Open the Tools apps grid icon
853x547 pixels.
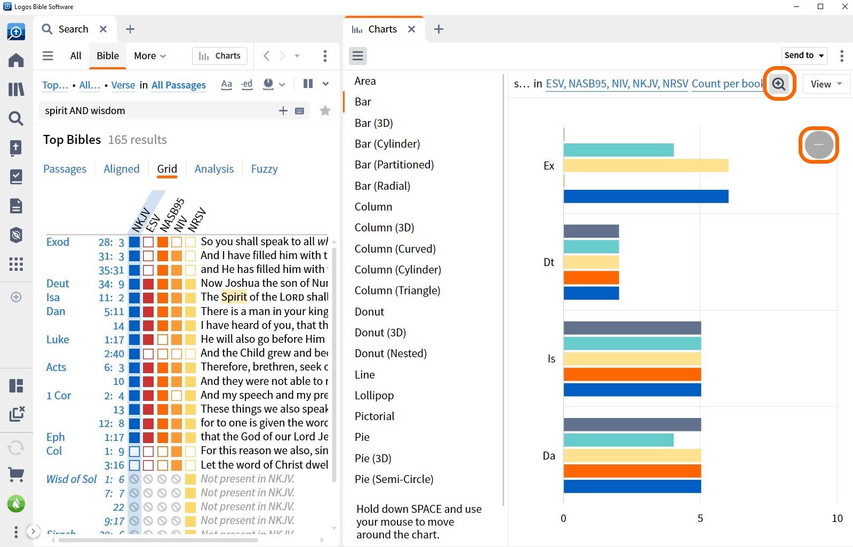[16, 264]
